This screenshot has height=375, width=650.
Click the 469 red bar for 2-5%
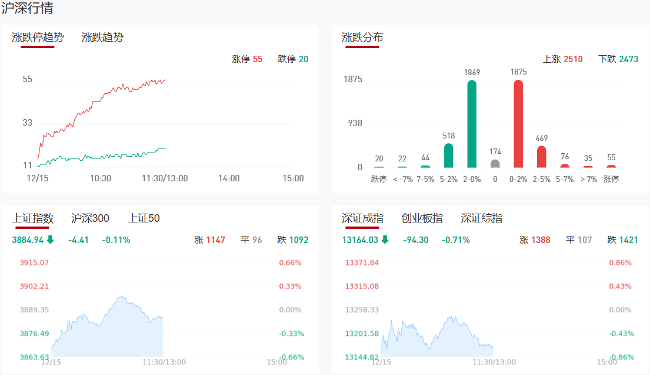(x=541, y=157)
